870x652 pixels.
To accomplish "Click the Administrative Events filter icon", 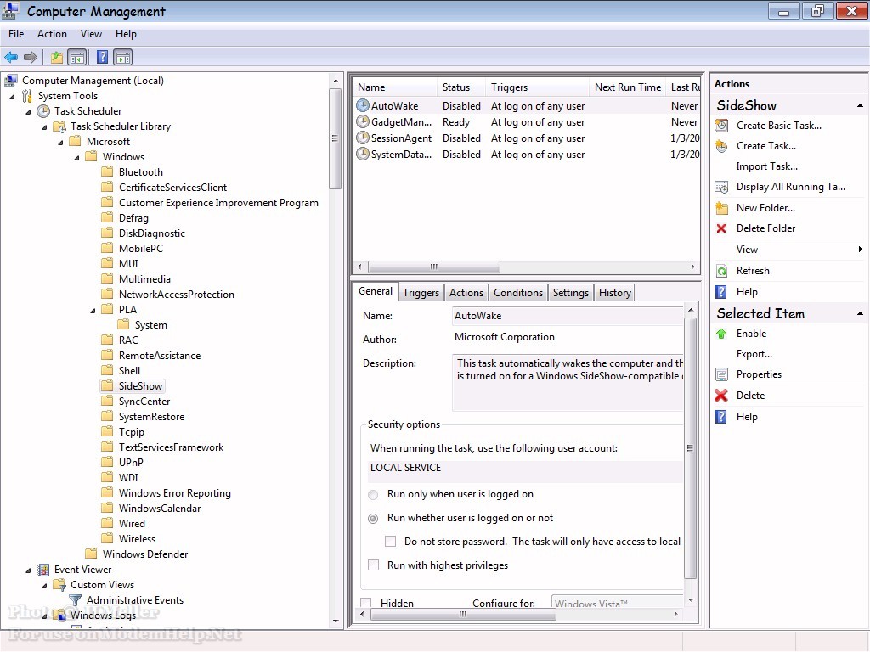I will coord(75,600).
